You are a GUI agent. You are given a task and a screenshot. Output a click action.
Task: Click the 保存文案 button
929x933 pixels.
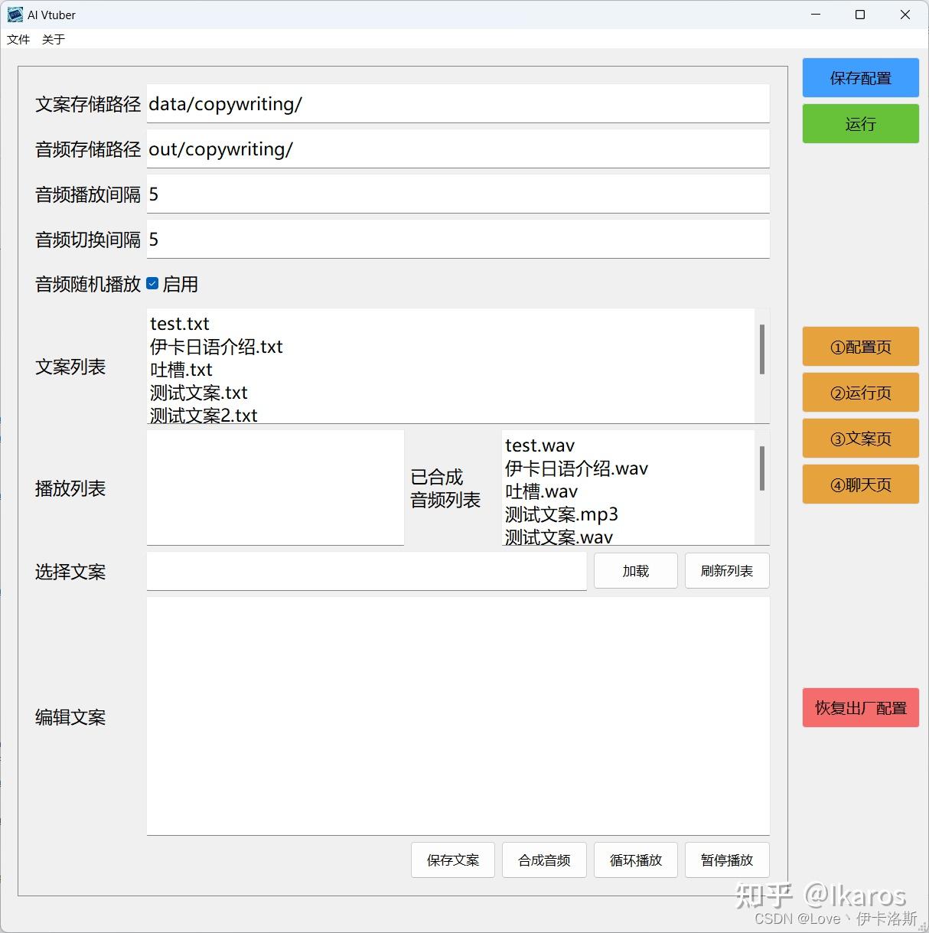point(452,860)
